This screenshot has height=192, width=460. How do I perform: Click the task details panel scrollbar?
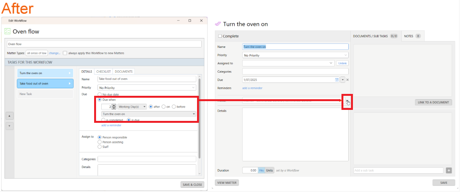(199, 118)
